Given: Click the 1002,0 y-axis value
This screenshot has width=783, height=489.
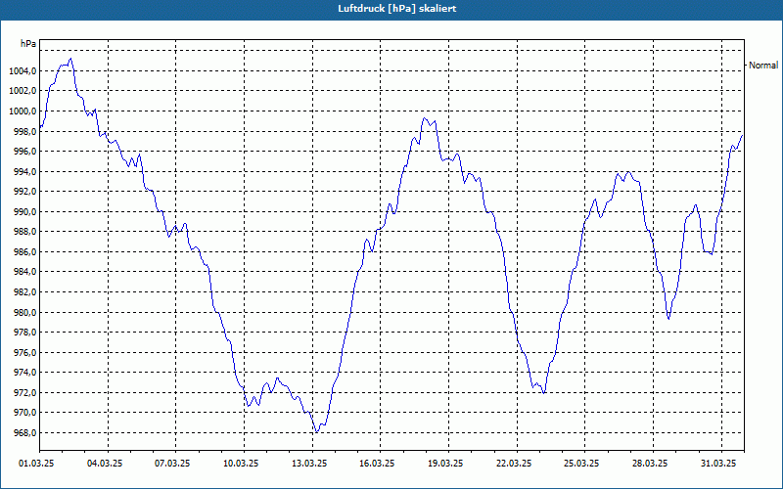Looking at the screenshot, I should 23,91.
